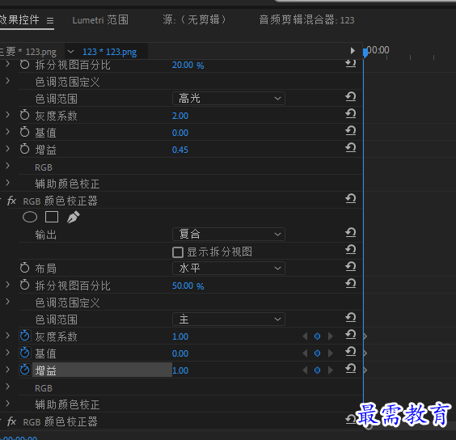Expand the 拆分视图百分比 20.00 % row
This screenshot has width=456, height=440.
(8, 64)
